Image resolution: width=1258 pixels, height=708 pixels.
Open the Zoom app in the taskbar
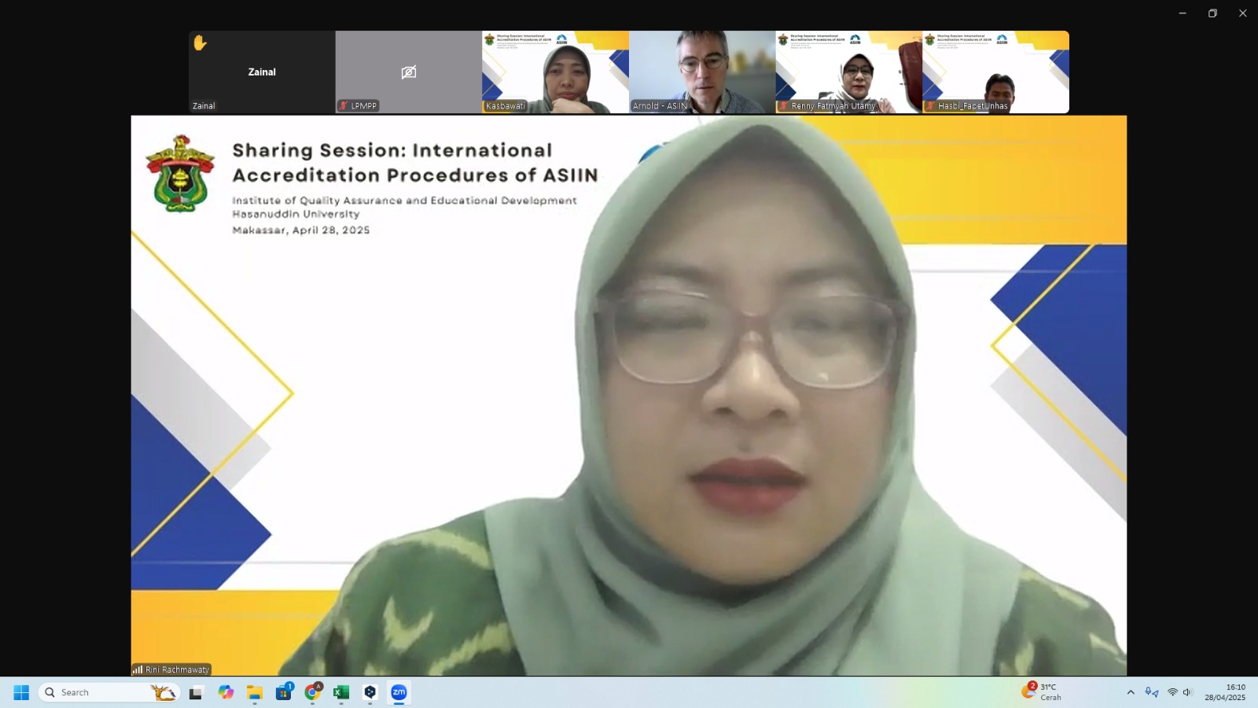click(399, 692)
